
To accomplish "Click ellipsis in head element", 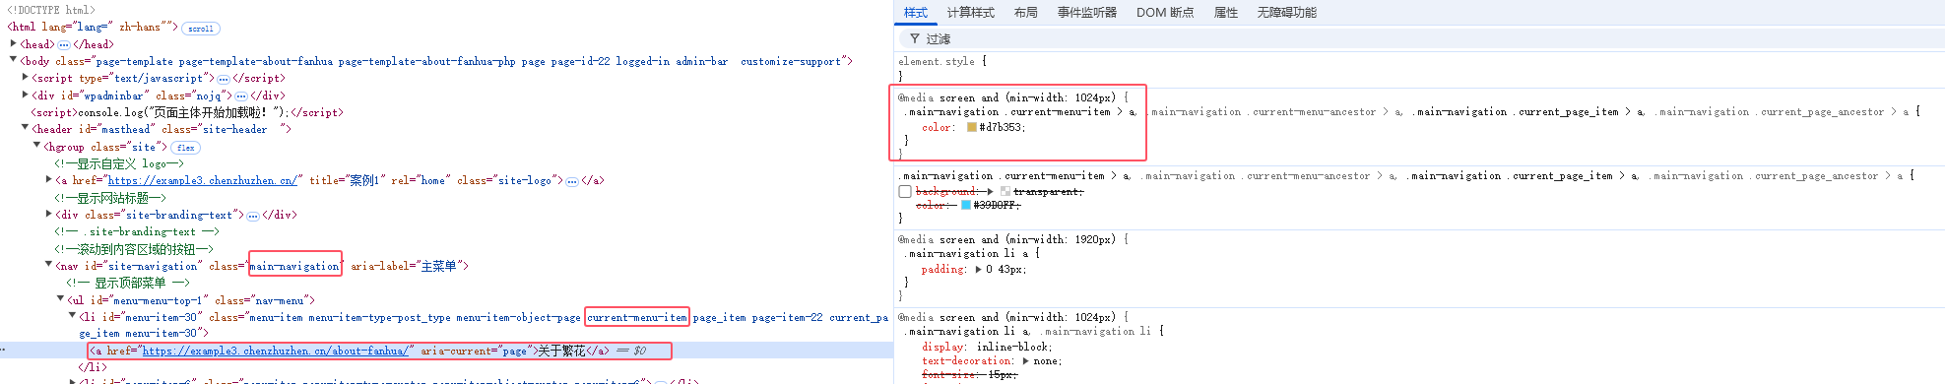I will click(x=64, y=44).
